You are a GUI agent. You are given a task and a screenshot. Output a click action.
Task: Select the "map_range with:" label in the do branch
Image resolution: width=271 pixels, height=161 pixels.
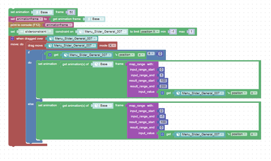click(x=141, y=64)
